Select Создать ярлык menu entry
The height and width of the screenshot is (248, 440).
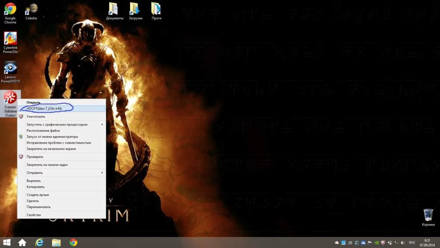62,195
